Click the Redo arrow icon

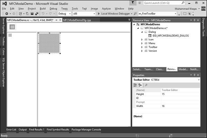[x=50, y=13]
